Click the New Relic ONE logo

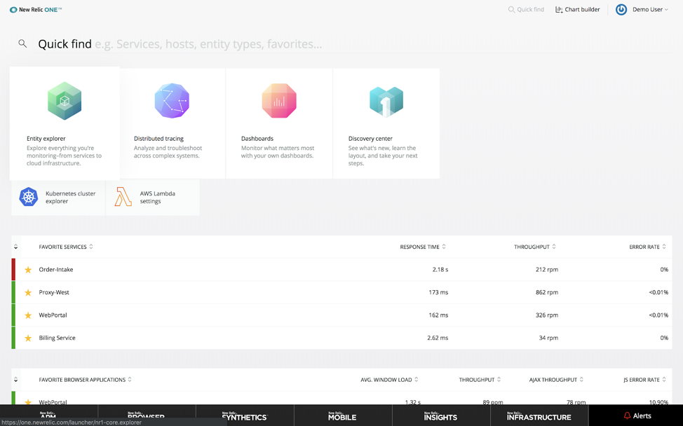pyautogui.click(x=36, y=10)
